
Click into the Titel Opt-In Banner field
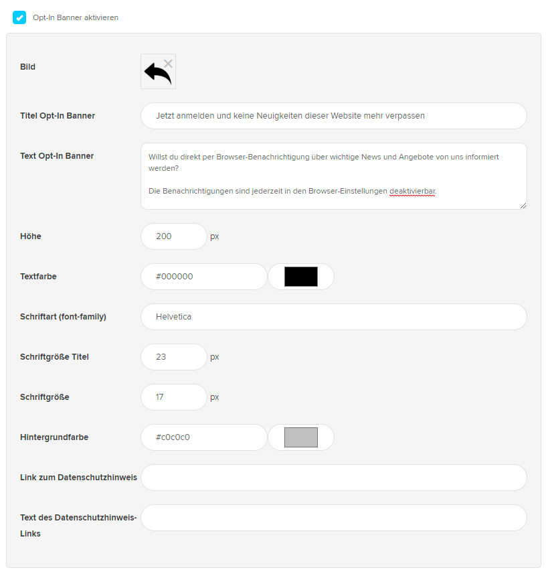pyautogui.click(x=333, y=116)
